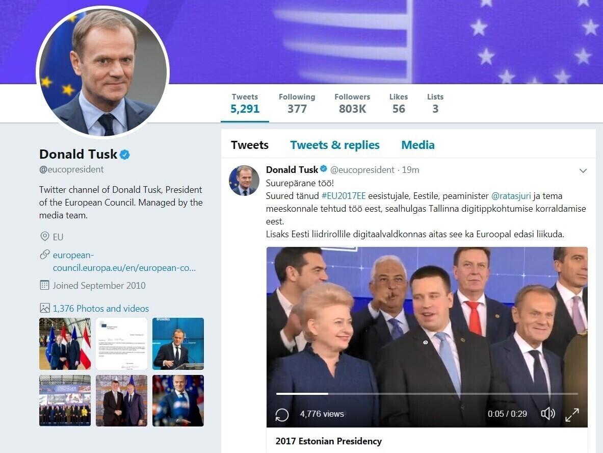The image size is (603, 453).
Task: Switch to the Tweets & replies tab
Action: 334,145
